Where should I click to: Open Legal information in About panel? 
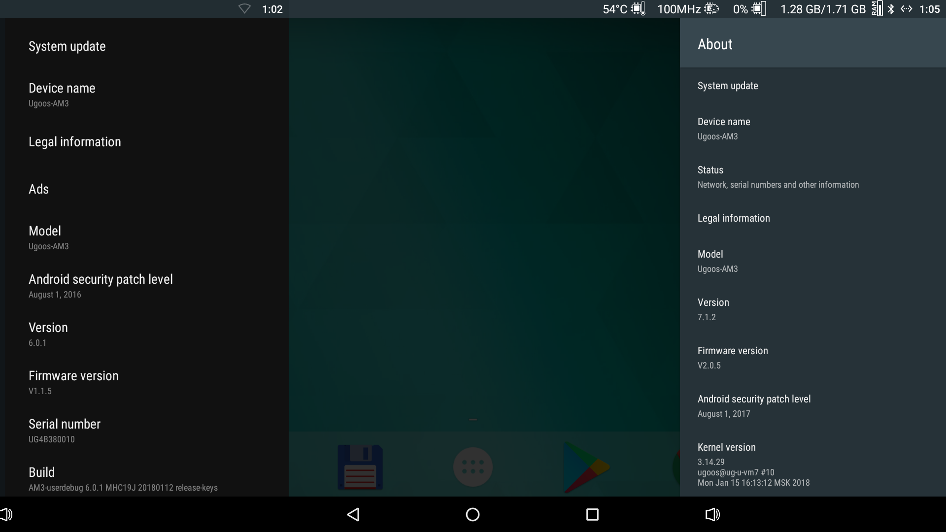click(813, 218)
